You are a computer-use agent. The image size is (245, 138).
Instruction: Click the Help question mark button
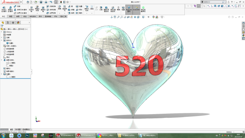tap(232, 2)
